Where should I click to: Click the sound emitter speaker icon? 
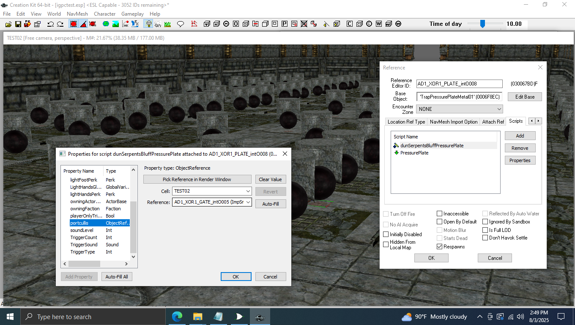pyautogui.click(x=326, y=24)
